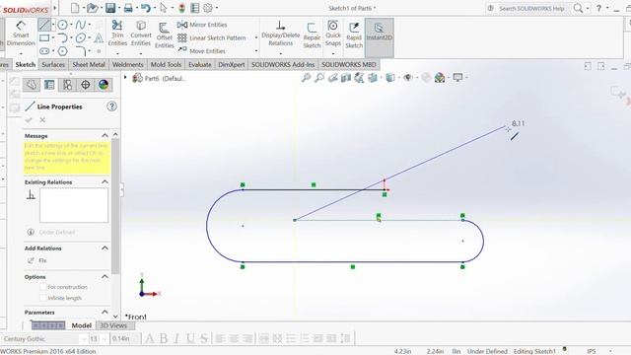Click Convert Entities tool
This screenshot has width=631, height=355.
[141, 34]
